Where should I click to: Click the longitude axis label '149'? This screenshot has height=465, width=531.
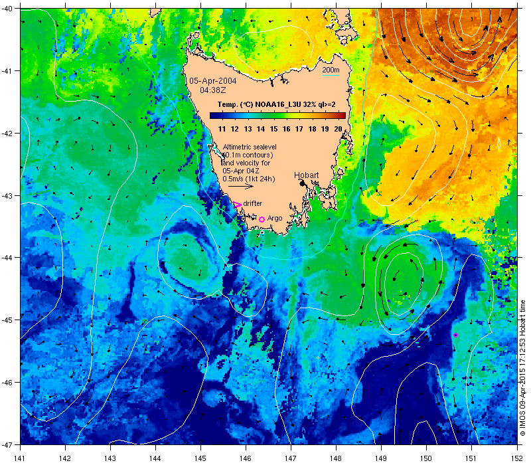pyautogui.click(x=381, y=458)
